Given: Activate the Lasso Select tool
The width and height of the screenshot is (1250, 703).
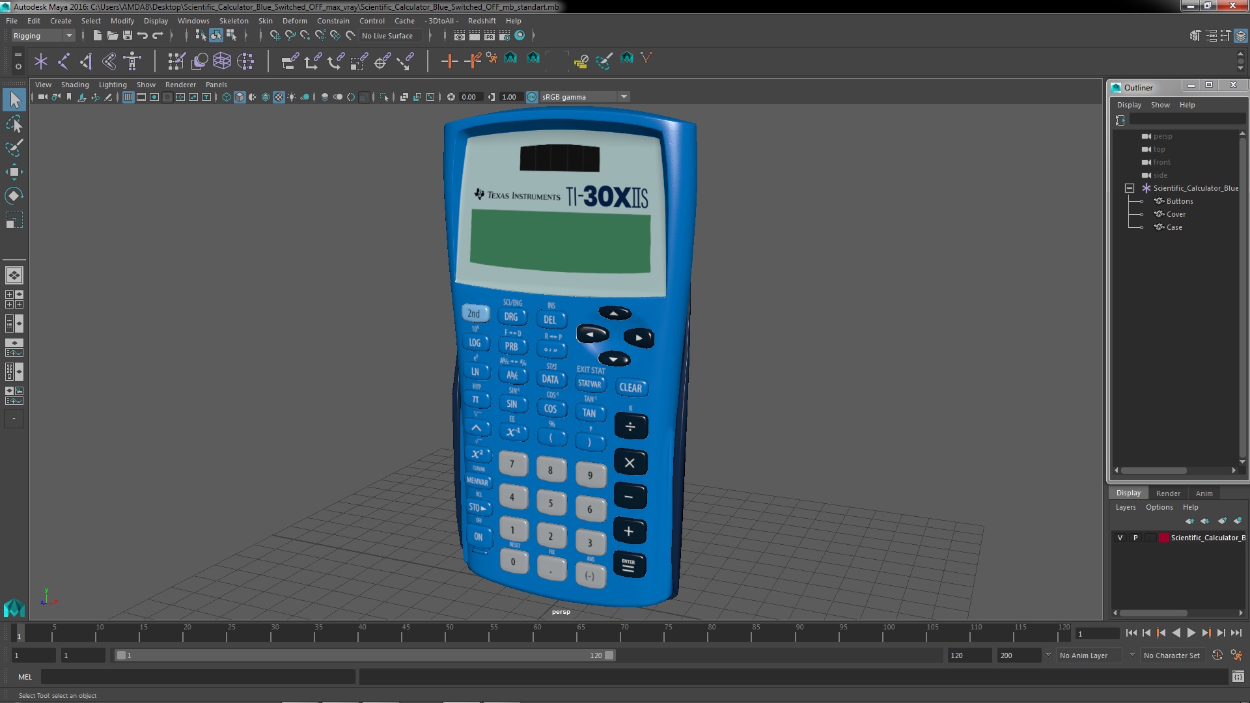Looking at the screenshot, I should point(14,124).
